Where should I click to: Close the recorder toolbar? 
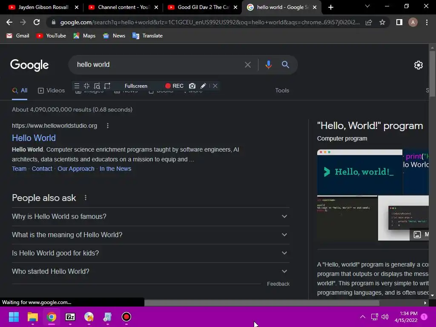(x=215, y=86)
